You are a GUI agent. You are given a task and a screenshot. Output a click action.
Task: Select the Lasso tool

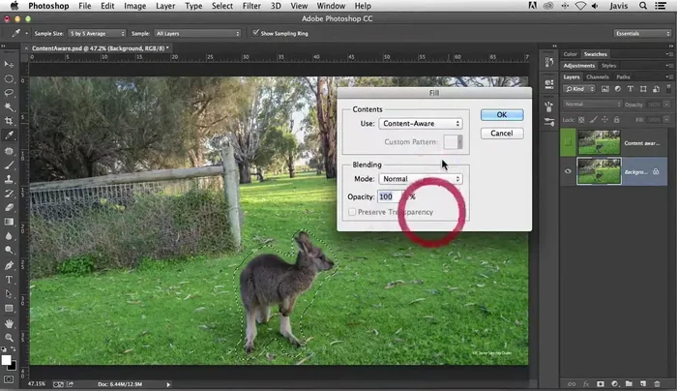(9, 93)
